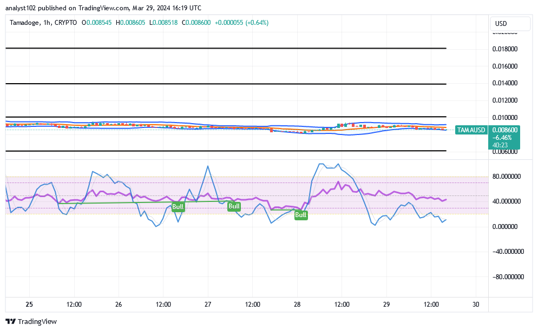
Task: Click the third Bull signal label near 28
Action: pos(300,215)
